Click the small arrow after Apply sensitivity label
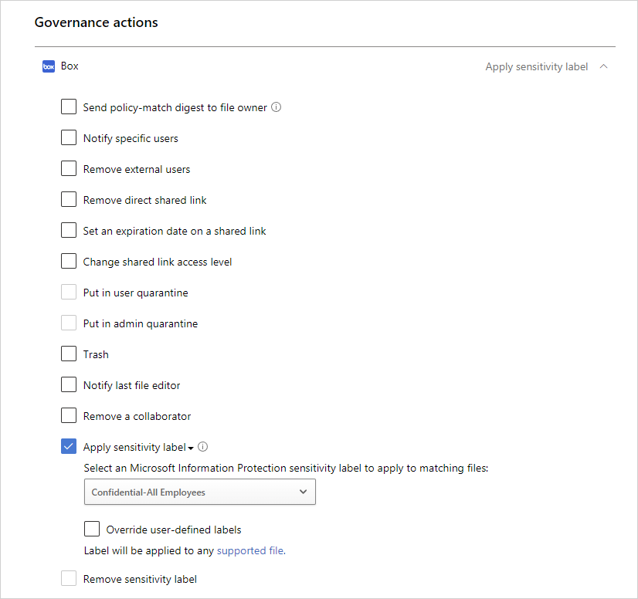The width and height of the screenshot is (638, 599). pyautogui.click(x=191, y=448)
